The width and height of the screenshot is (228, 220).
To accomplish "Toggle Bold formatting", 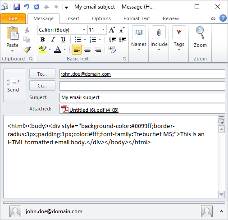I will 42,40.
